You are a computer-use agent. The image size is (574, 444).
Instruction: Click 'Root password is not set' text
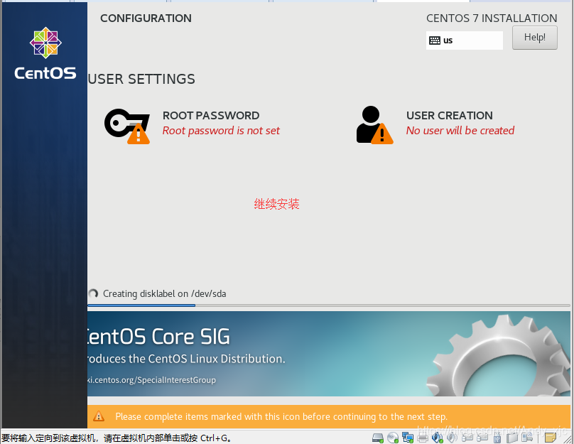click(221, 131)
